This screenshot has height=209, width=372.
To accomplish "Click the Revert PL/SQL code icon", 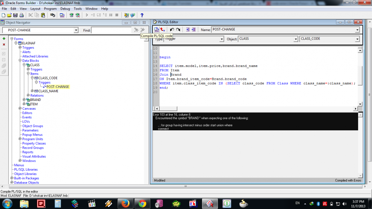I will point(162,29).
